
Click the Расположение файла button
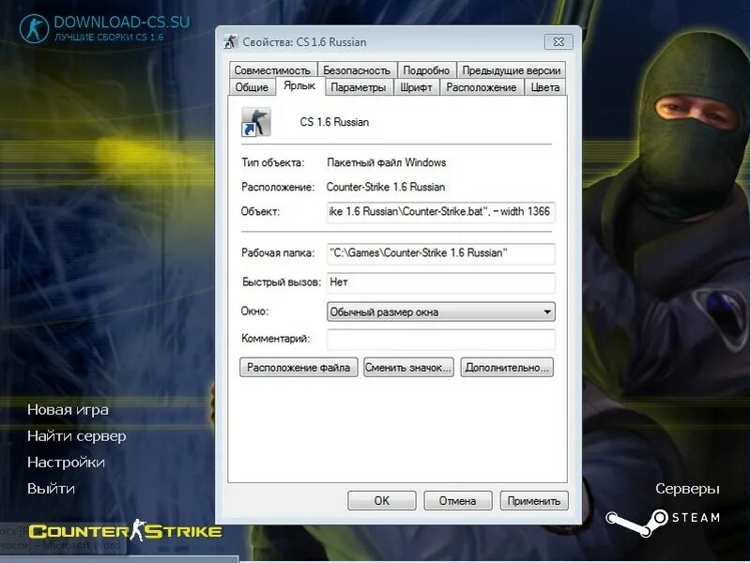[x=299, y=367]
